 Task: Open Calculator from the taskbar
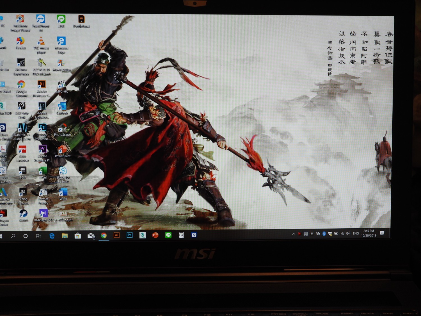point(181,235)
